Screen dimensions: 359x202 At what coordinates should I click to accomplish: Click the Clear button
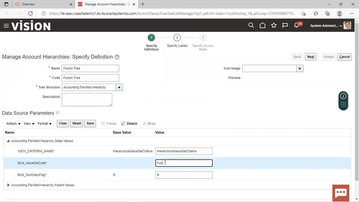[63, 123]
